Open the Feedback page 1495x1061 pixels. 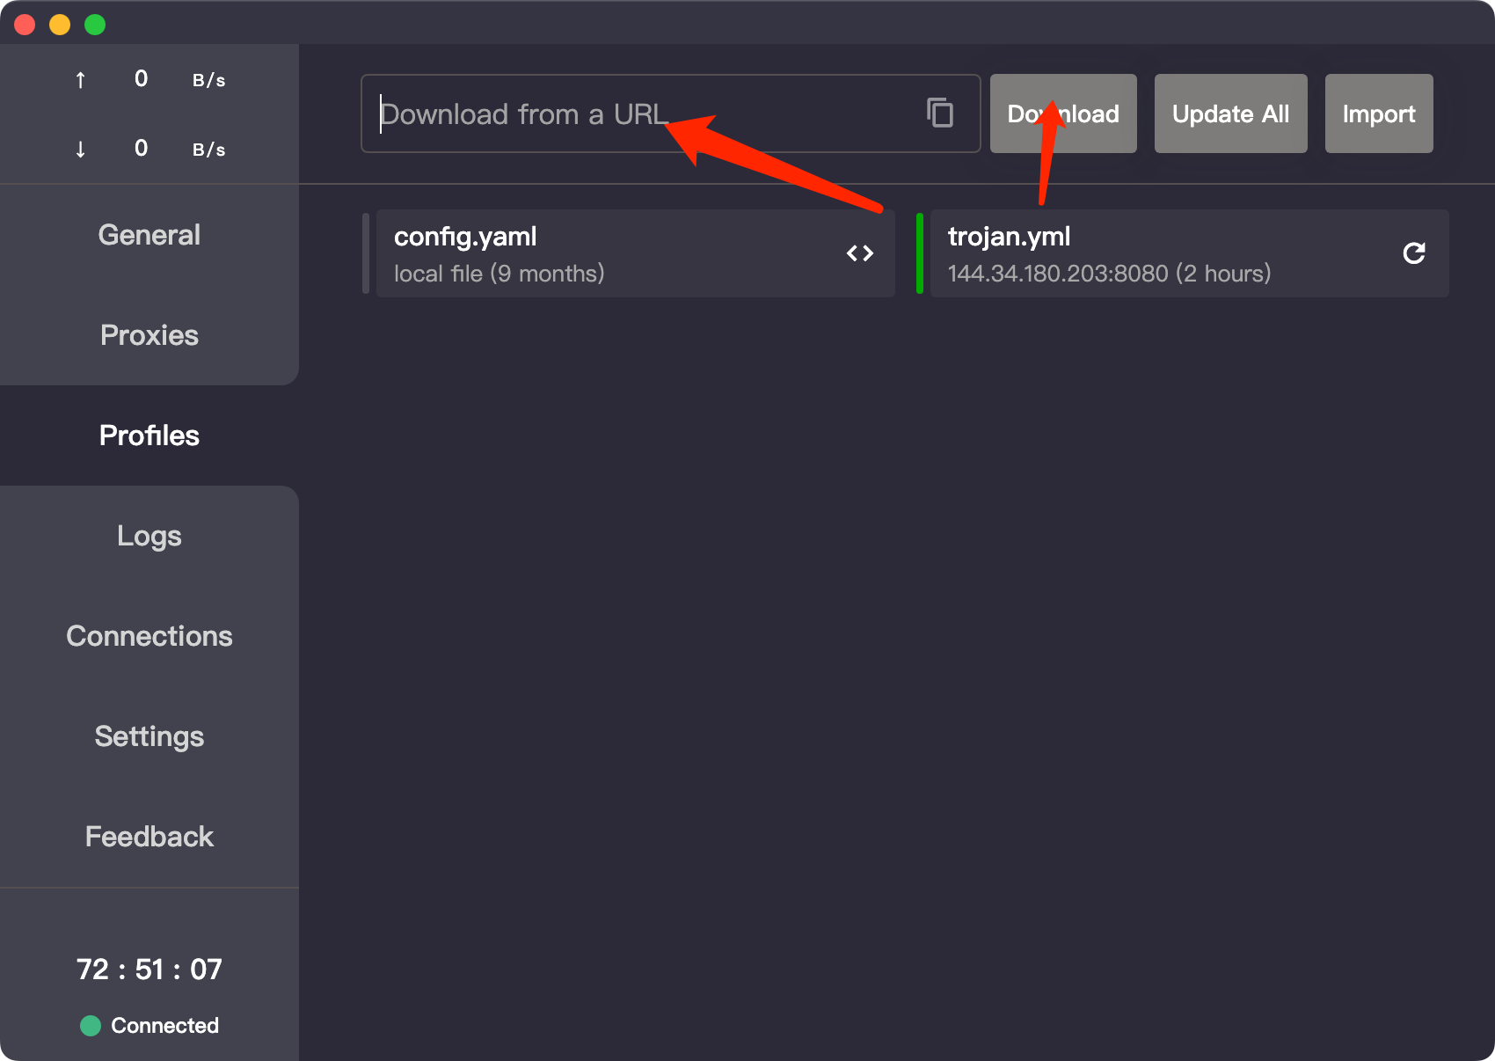pos(149,837)
